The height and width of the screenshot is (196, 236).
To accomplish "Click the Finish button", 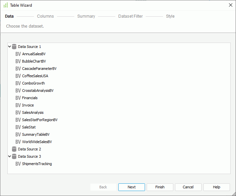I will click(160, 187).
